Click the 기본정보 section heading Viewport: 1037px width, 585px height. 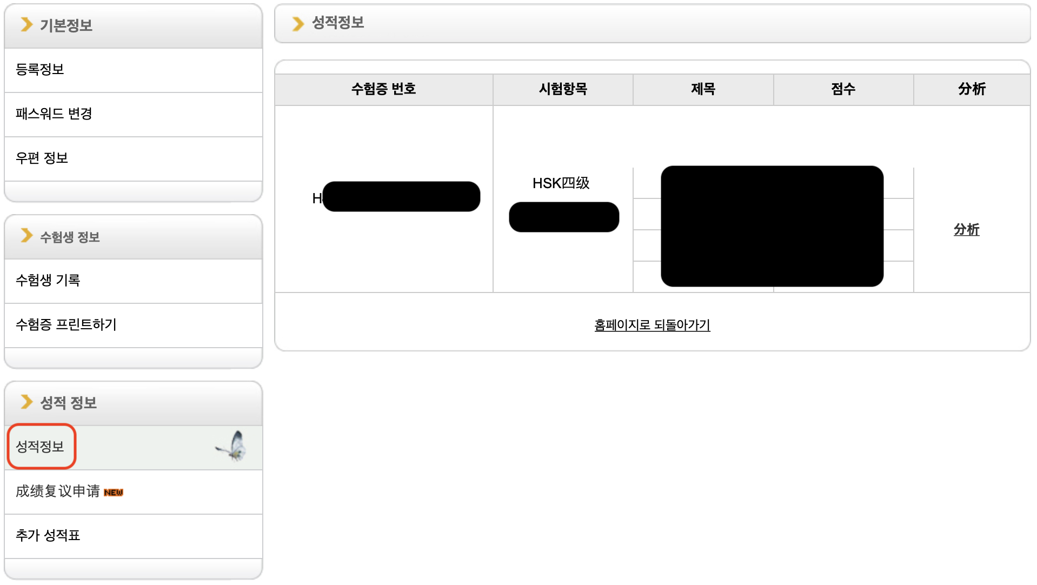(x=67, y=25)
